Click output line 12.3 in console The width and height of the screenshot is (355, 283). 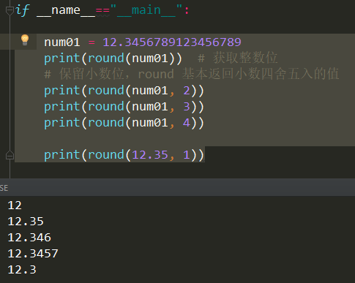tap(22, 270)
